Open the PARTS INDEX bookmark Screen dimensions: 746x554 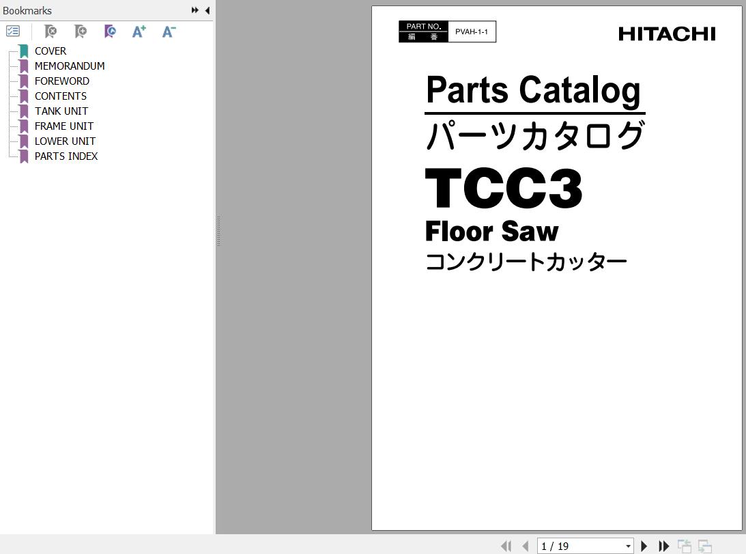pyautogui.click(x=66, y=156)
